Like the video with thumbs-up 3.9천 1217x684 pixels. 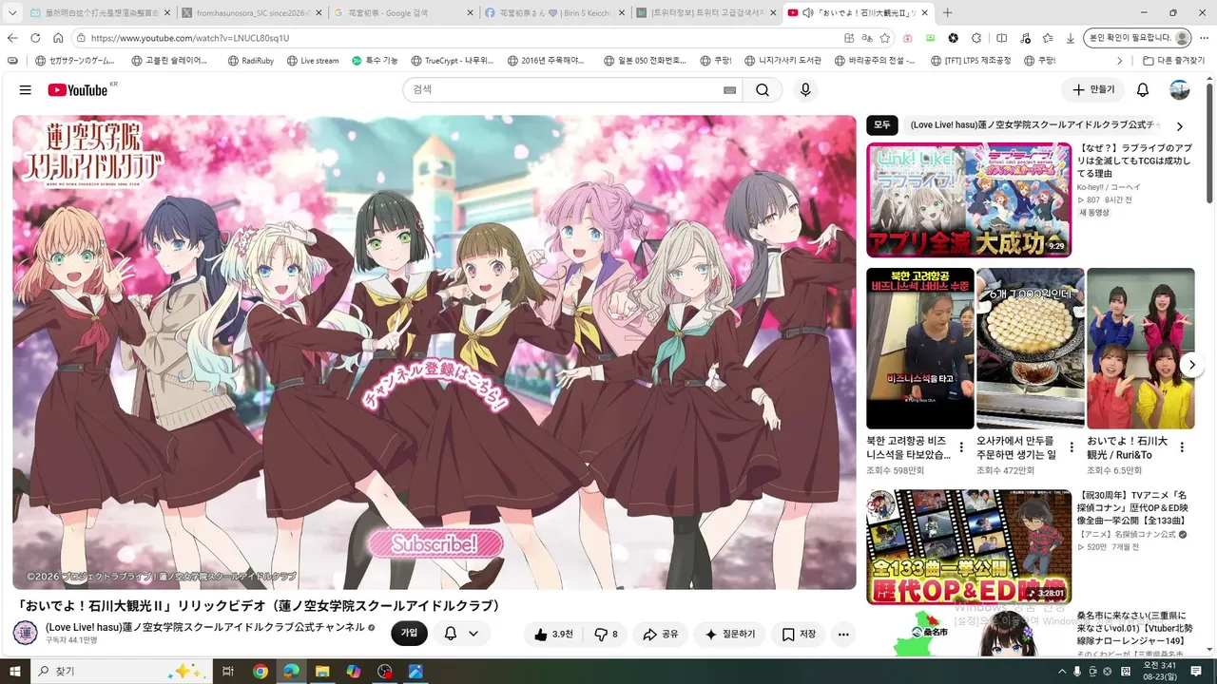[552, 634]
